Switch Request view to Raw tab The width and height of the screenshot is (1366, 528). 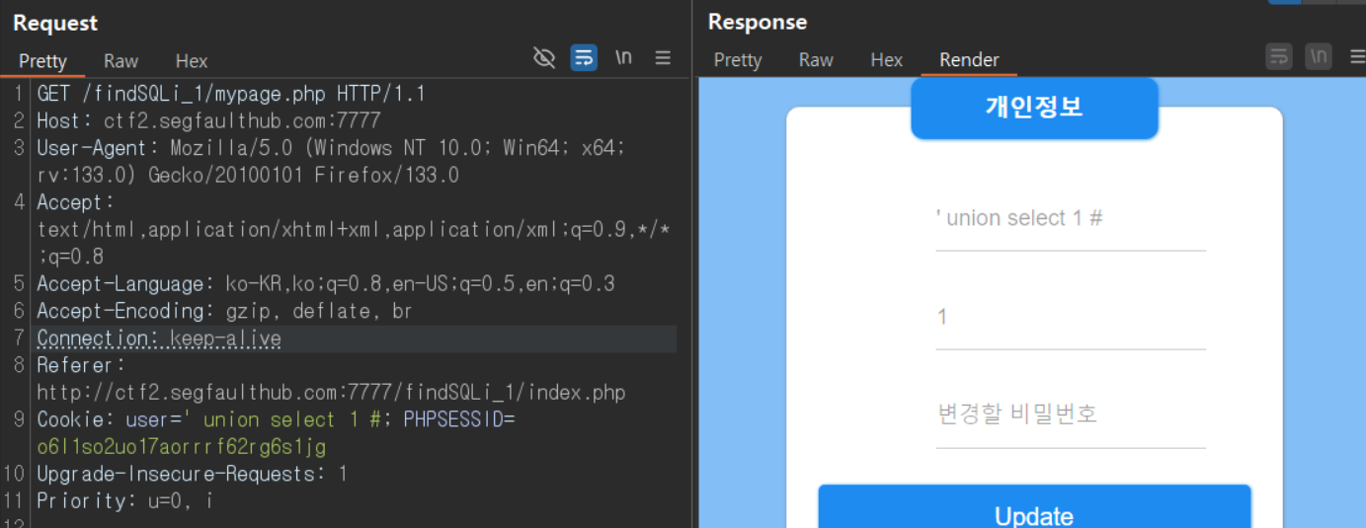tap(121, 61)
